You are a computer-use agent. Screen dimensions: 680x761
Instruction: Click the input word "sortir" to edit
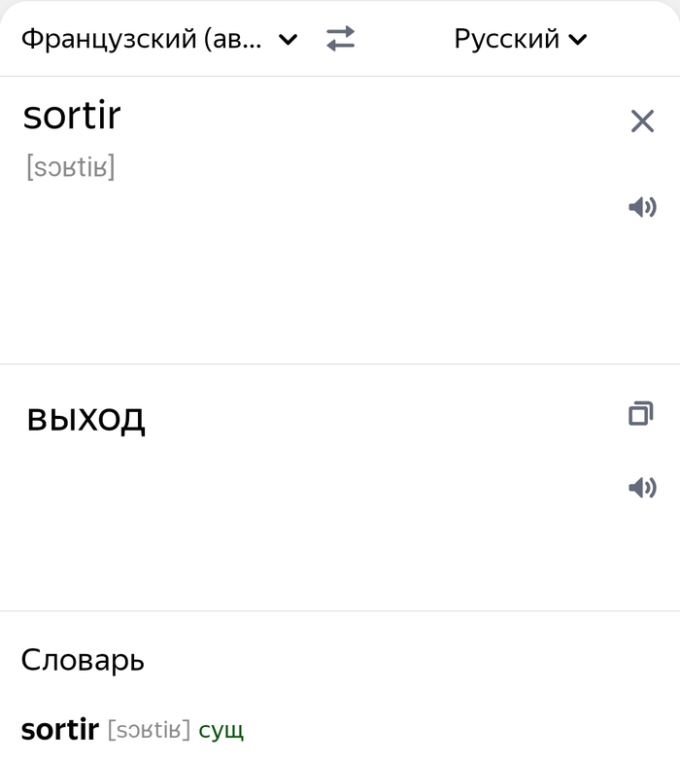click(x=71, y=117)
